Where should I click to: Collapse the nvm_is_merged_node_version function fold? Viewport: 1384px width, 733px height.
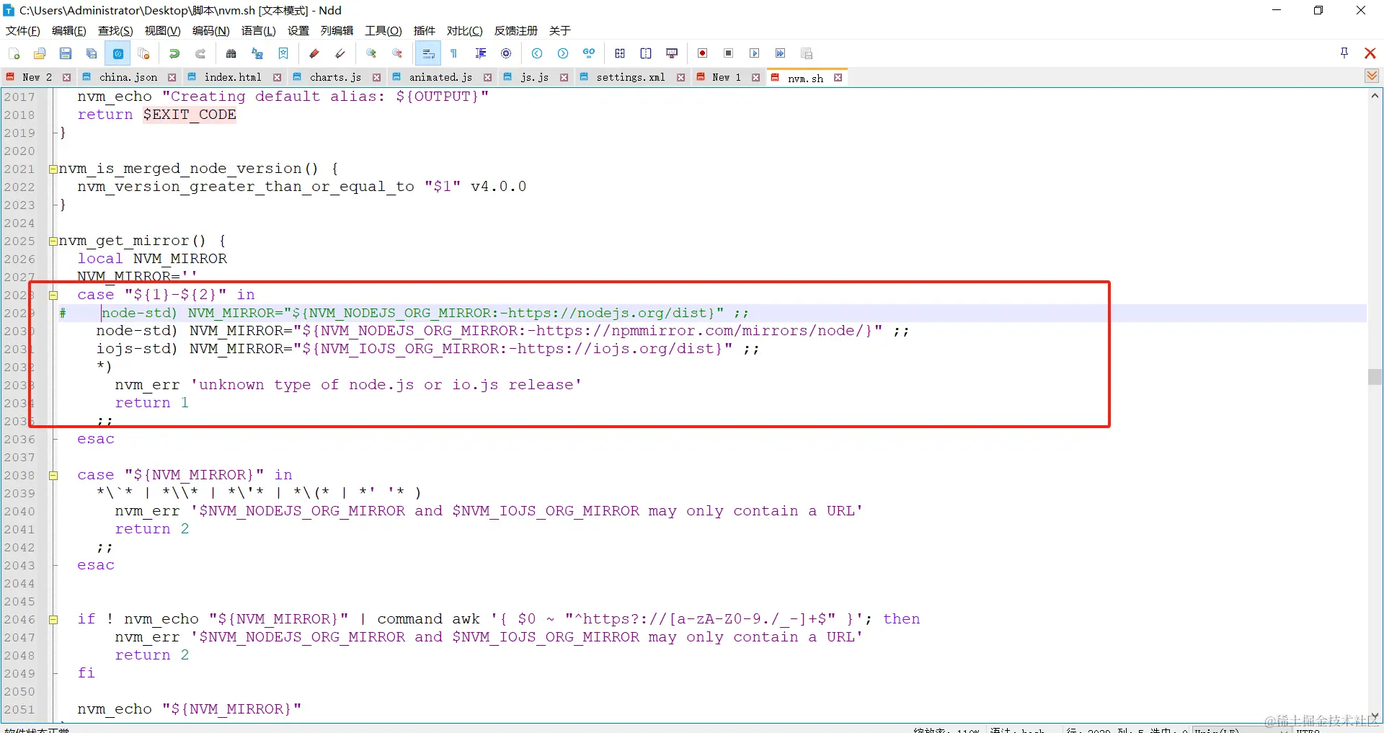[53, 169]
